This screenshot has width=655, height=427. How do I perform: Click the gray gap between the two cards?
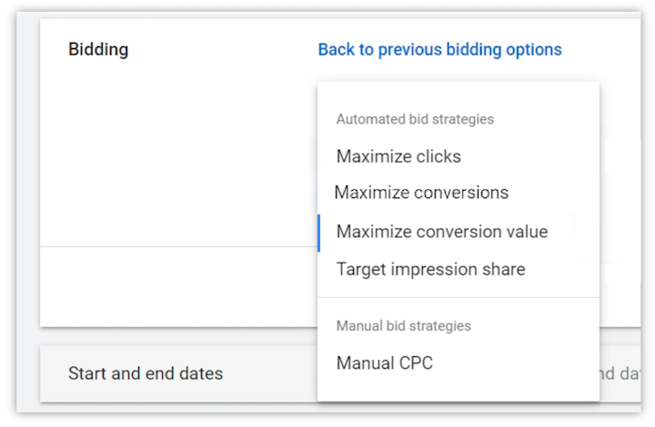point(182,336)
